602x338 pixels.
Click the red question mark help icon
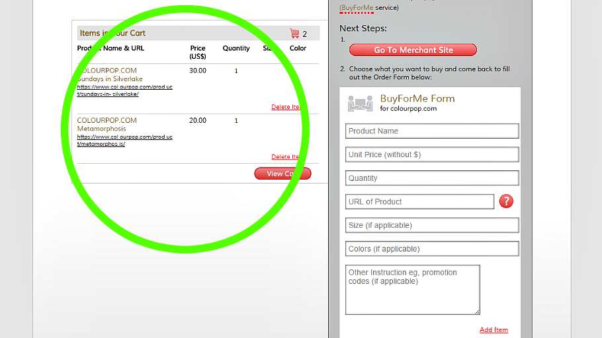point(506,201)
